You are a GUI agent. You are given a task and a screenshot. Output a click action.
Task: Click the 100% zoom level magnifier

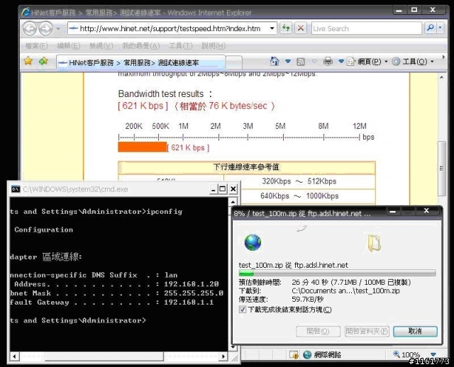tap(396, 354)
